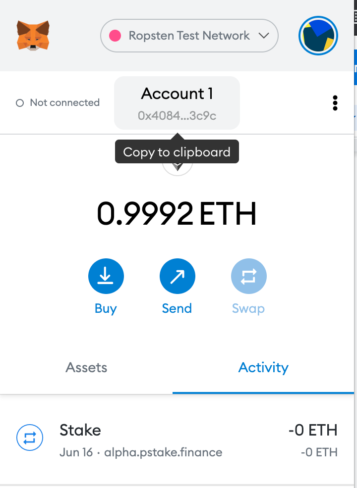Click the Buy text label
This screenshot has width=357, height=488.
click(x=106, y=309)
